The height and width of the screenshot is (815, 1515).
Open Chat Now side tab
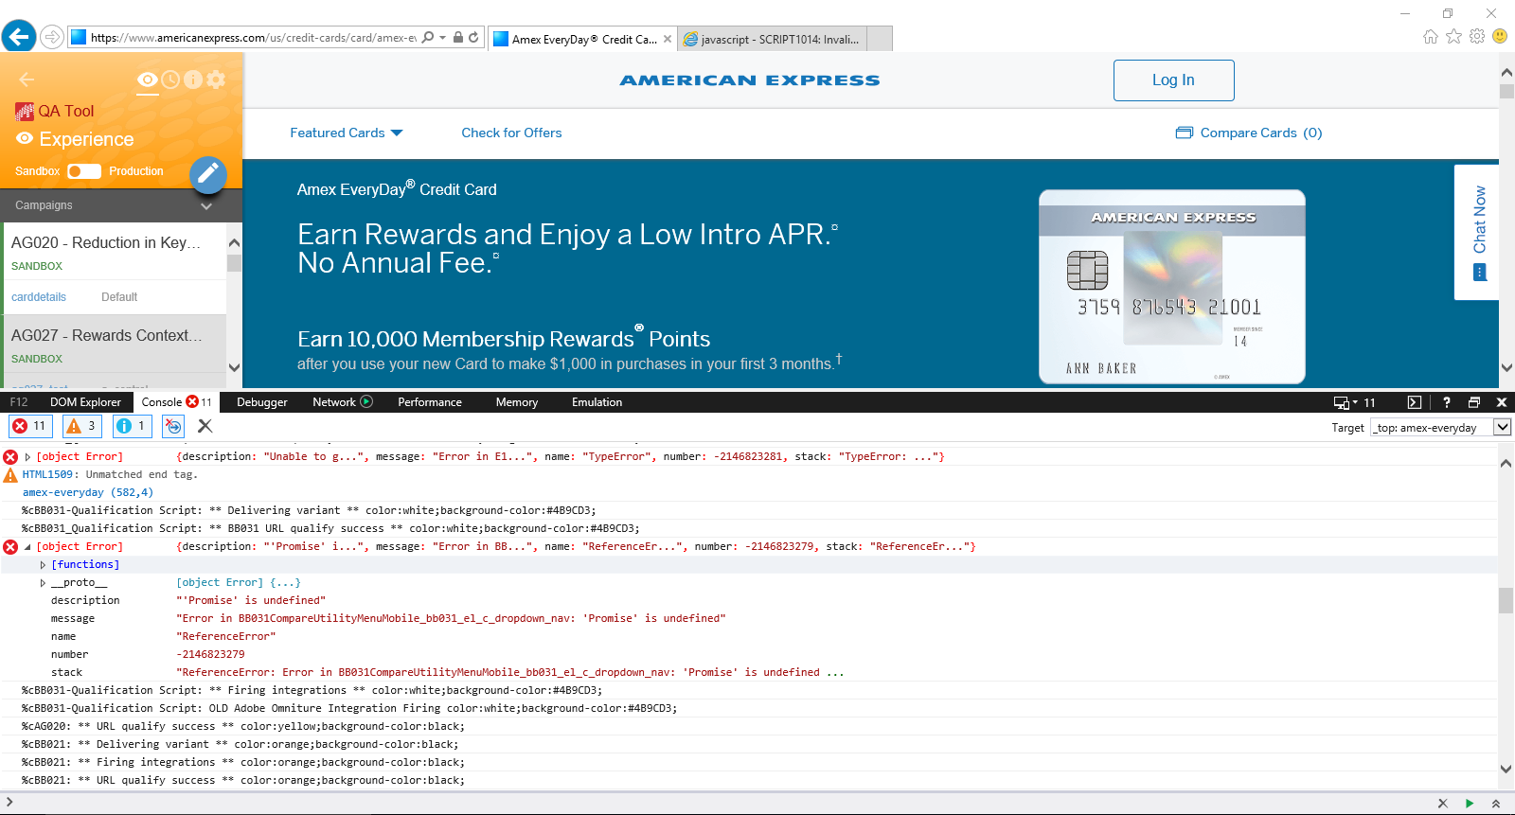(1476, 233)
